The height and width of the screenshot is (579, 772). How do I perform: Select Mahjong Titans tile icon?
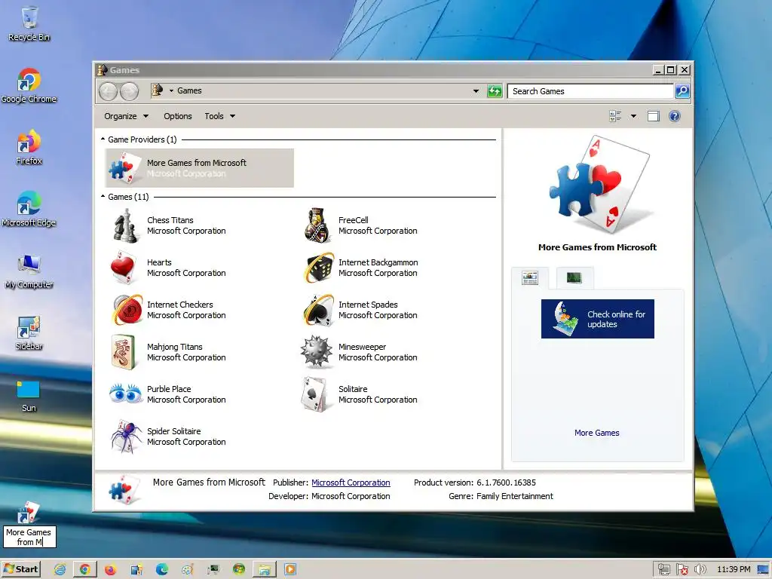click(123, 352)
